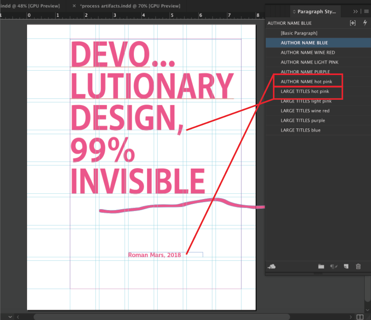Screen dimensions: 371x320
Task: Close the process artifacts.indd tab
Action: coord(74,6)
